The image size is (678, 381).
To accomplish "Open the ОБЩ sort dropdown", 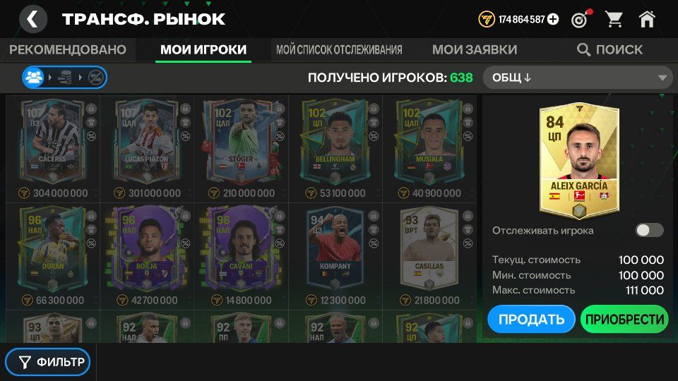I will tap(578, 78).
